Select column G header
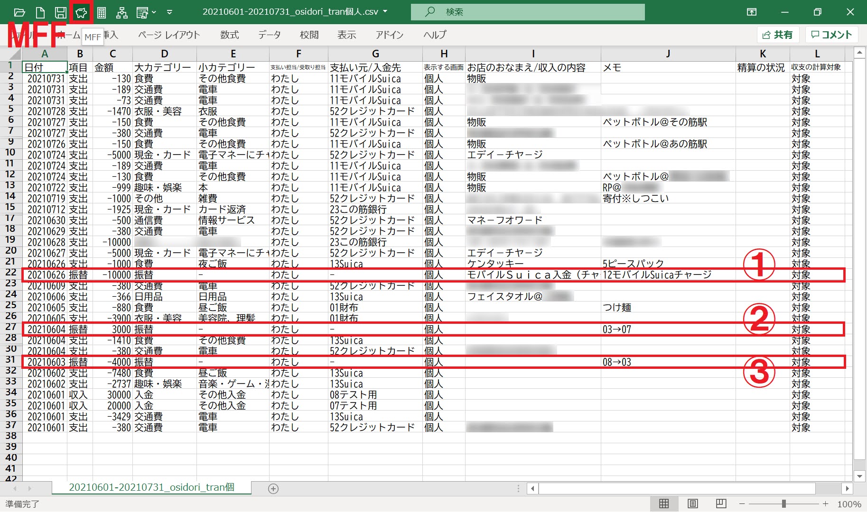The height and width of the screenshot is (512, 867). (375, 54)
